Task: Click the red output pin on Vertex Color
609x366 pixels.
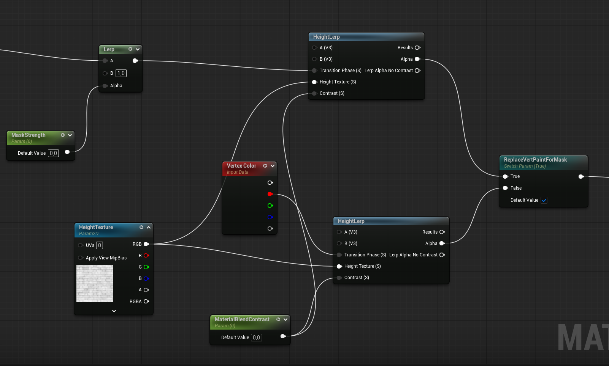Action: pyautogui.click(x=270, y=194)
